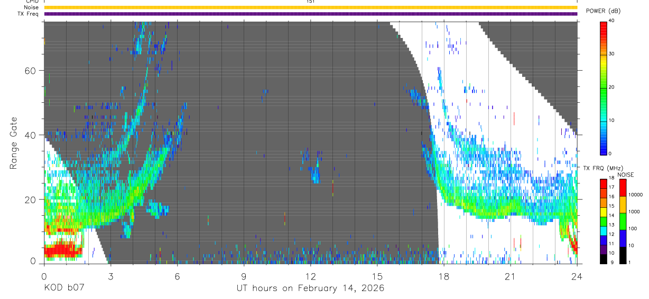Viewport: 649px width, 299px height.
Task: Click the '12' UT hour axis label
Action: click(x=310, y=276)
